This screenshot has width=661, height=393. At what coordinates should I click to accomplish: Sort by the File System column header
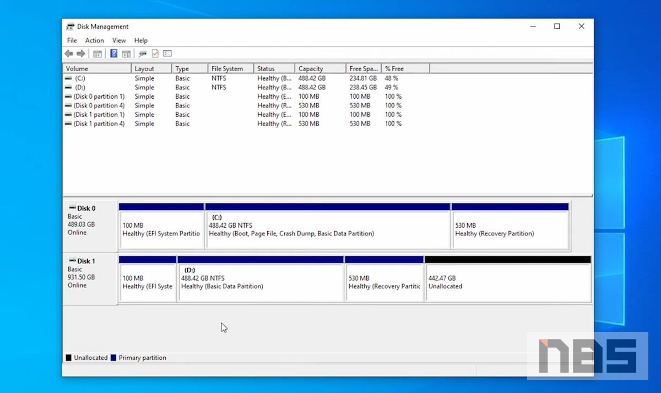pyautogui.click(x=227, y=69)
